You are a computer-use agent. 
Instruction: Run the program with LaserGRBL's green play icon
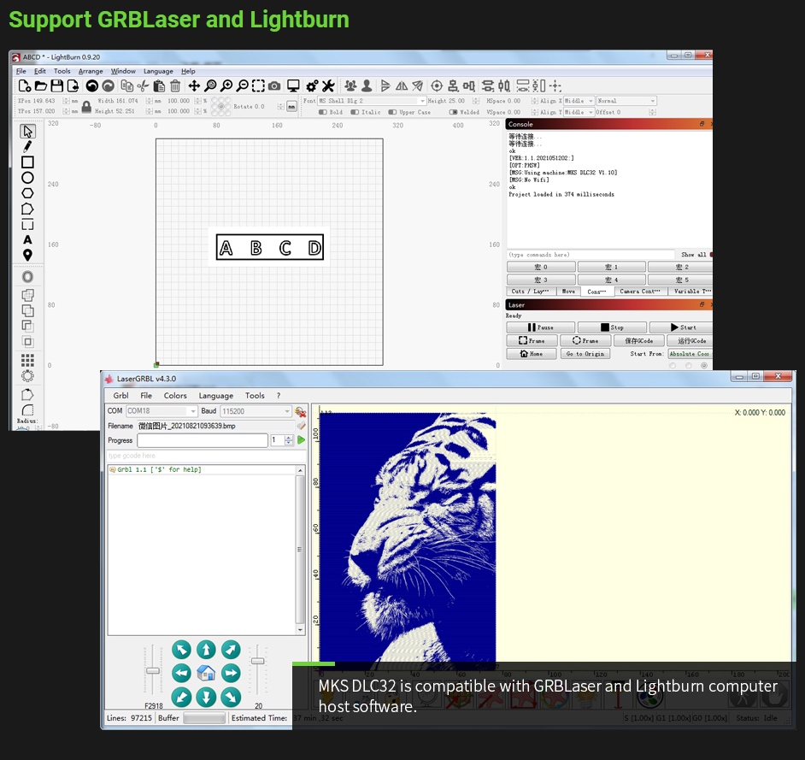(x=301, y=440)
